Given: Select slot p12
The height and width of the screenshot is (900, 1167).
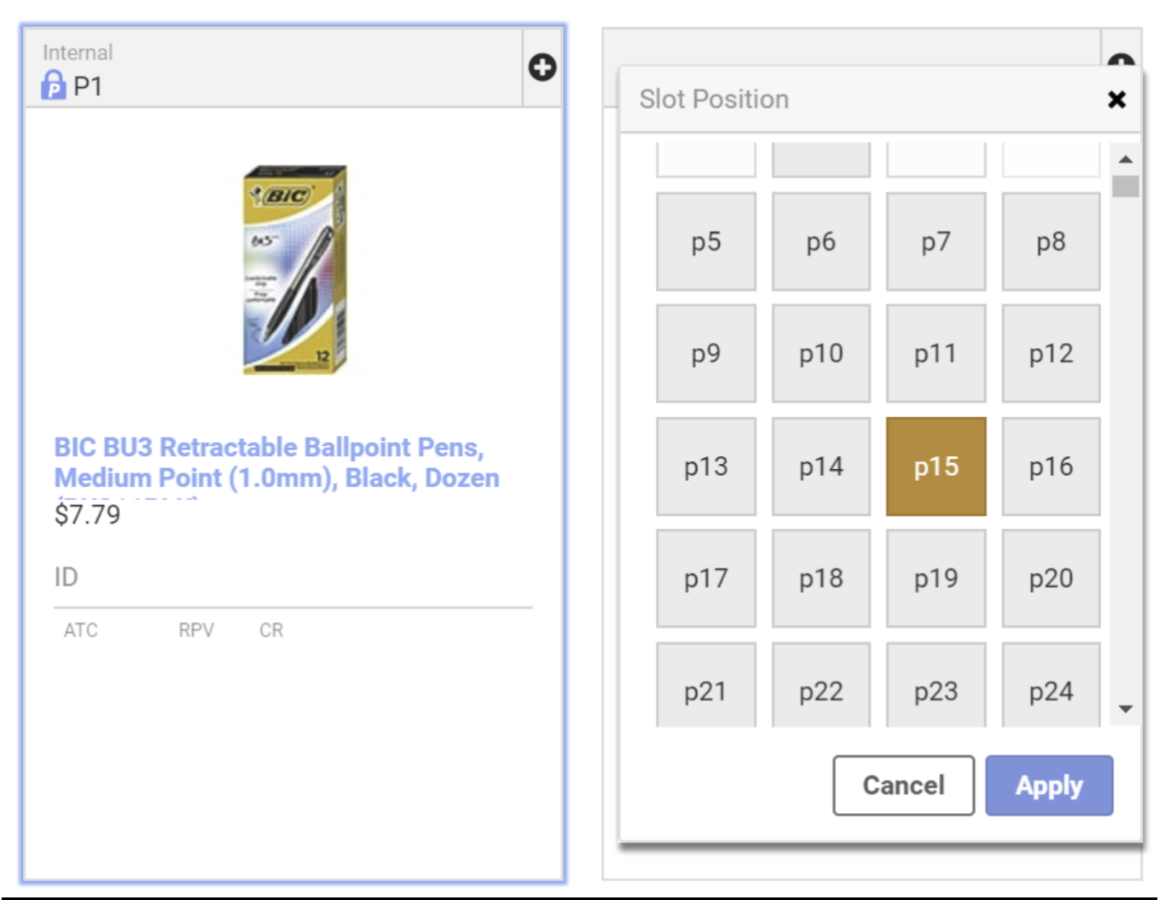Looking at the screenshot, I should tap(1050, 353).
